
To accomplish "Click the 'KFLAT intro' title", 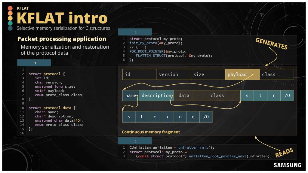I will click(x=62, y=18).
